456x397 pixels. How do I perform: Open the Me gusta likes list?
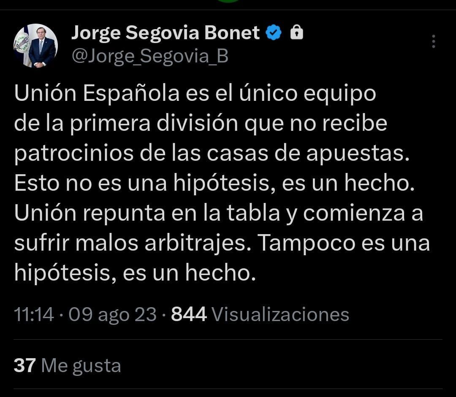coord(81,366)
